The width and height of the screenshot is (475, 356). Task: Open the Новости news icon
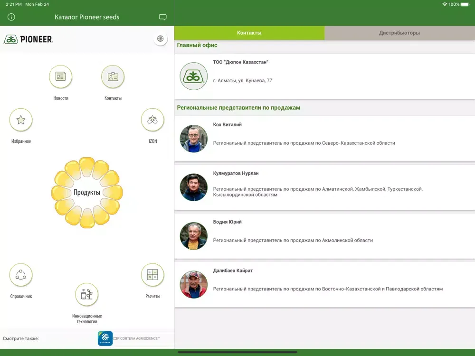click(61, 76)
